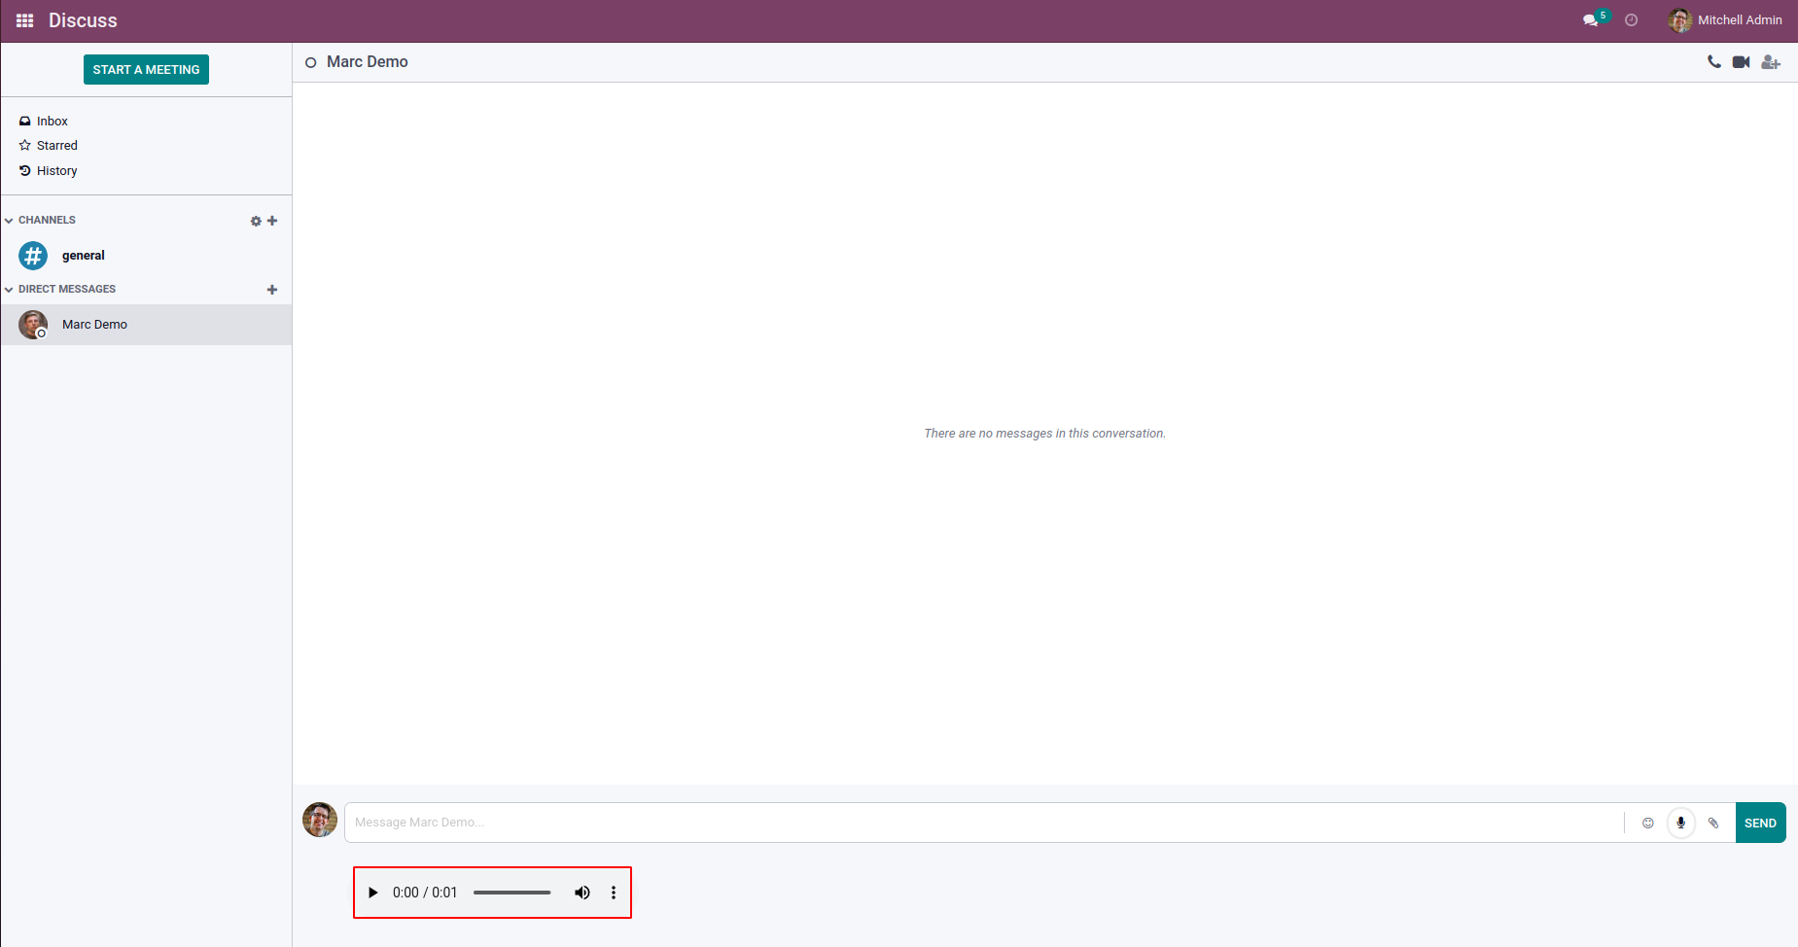
Task: Record a voice message with microphone icon
Action: point(1680,824)
